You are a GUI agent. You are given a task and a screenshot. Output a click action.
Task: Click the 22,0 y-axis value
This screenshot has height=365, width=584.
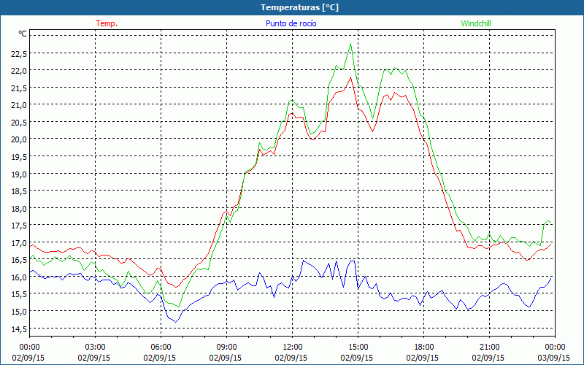(19, 71)
